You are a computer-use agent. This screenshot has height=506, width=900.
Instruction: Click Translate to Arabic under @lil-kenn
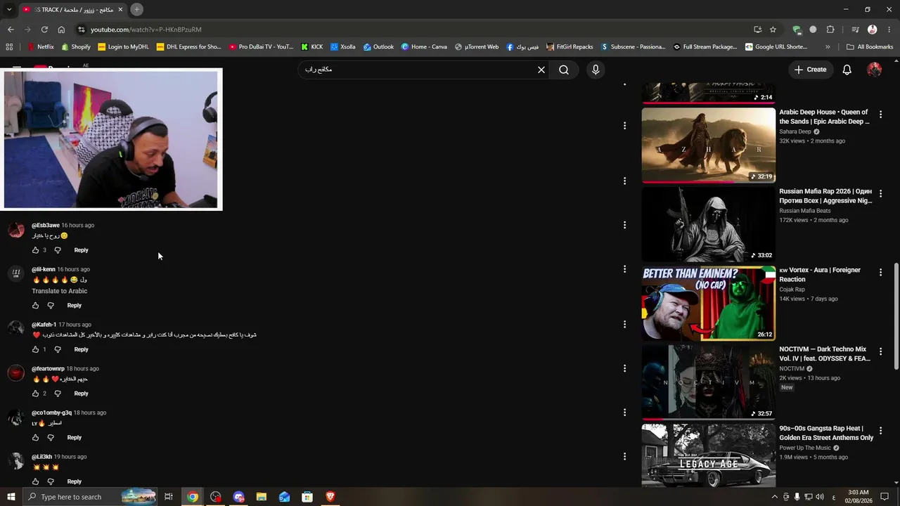point(60,291)
